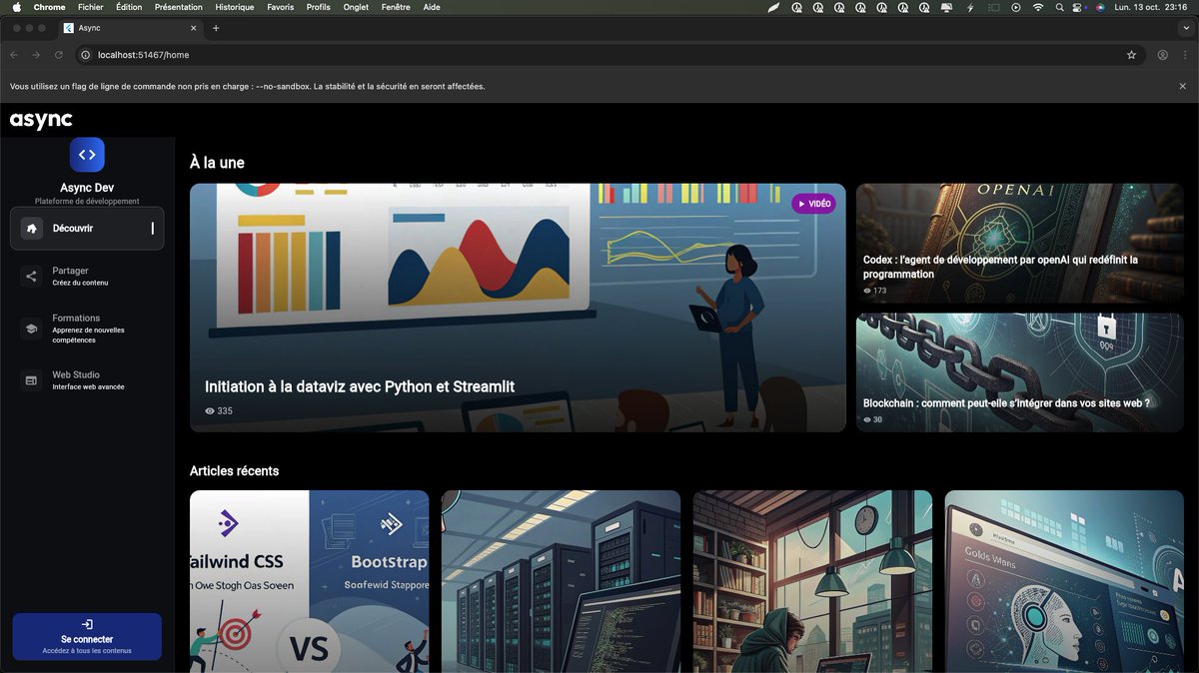1199x673 pixels.
Task: Click the Async Dev code avatar icon
Action: [87, 154]
